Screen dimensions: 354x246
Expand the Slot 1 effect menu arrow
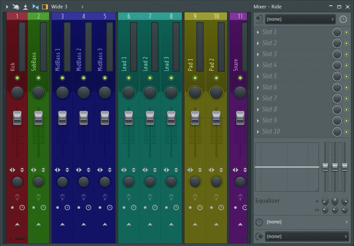click(x=258, y=32)
